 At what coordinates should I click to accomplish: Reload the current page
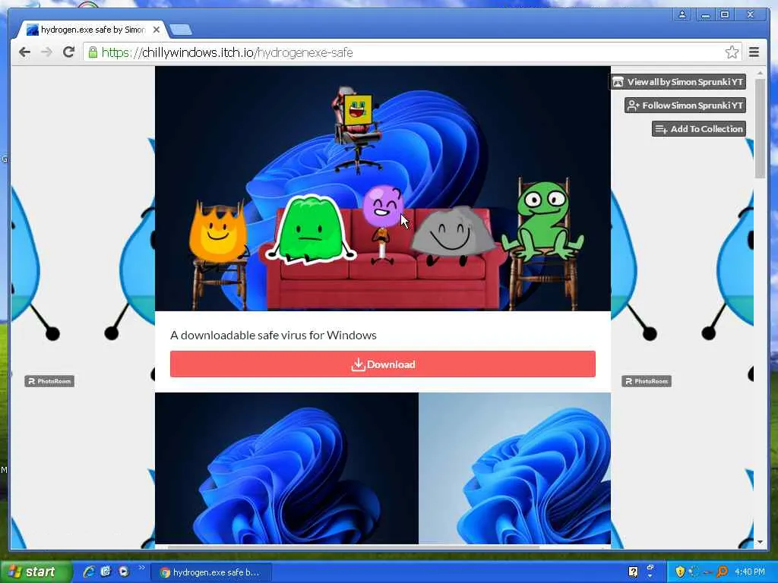click(68, 52)
